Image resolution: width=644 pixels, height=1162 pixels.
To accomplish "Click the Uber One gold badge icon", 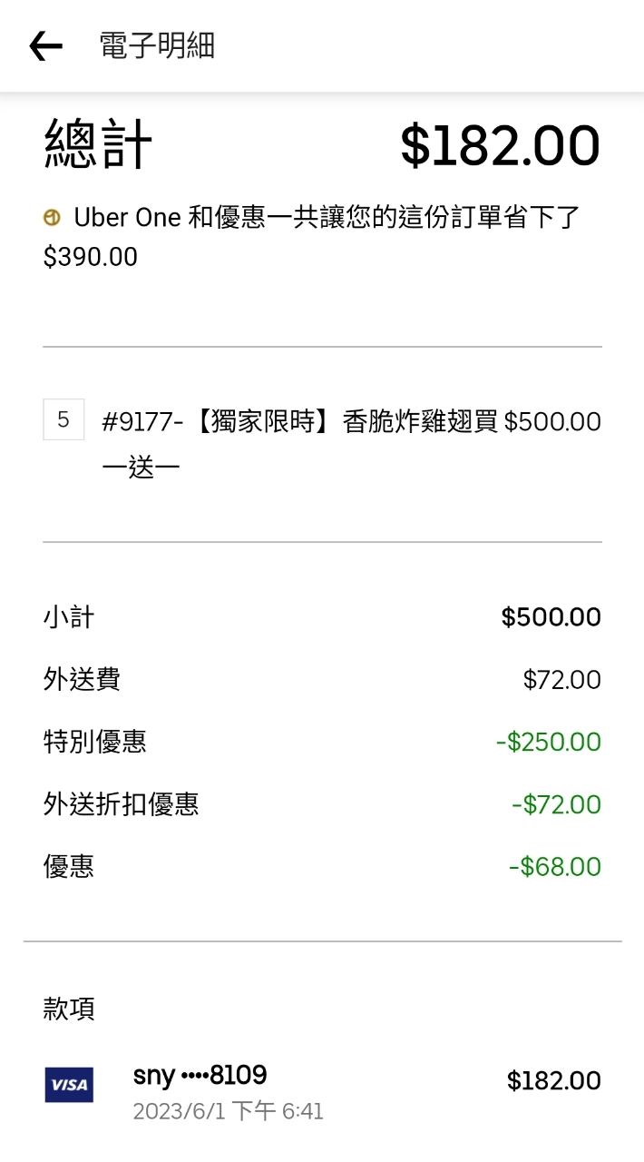I will point(53,218).
